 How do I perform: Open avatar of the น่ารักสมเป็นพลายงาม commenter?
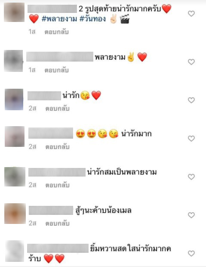[15, 177]
